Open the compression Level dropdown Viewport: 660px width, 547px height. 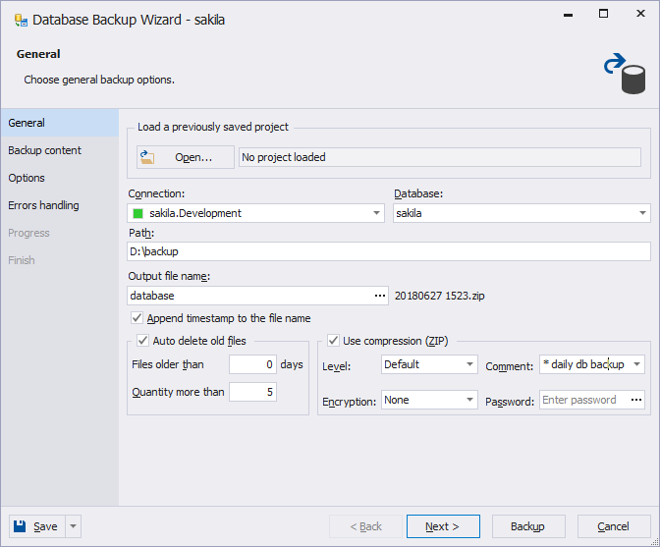click(x=469, y=364)
